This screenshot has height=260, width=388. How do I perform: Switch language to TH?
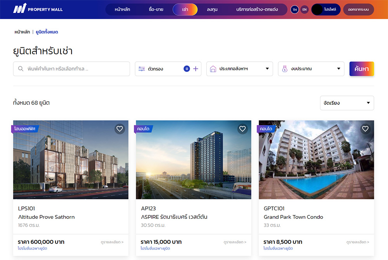pyautogui.click(x=295, y=10)
